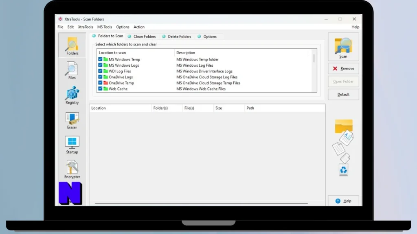Select MS OneDrive Cloud Storage Log Files text
This screenshot has width=417, height=234.
pos(206,77)
